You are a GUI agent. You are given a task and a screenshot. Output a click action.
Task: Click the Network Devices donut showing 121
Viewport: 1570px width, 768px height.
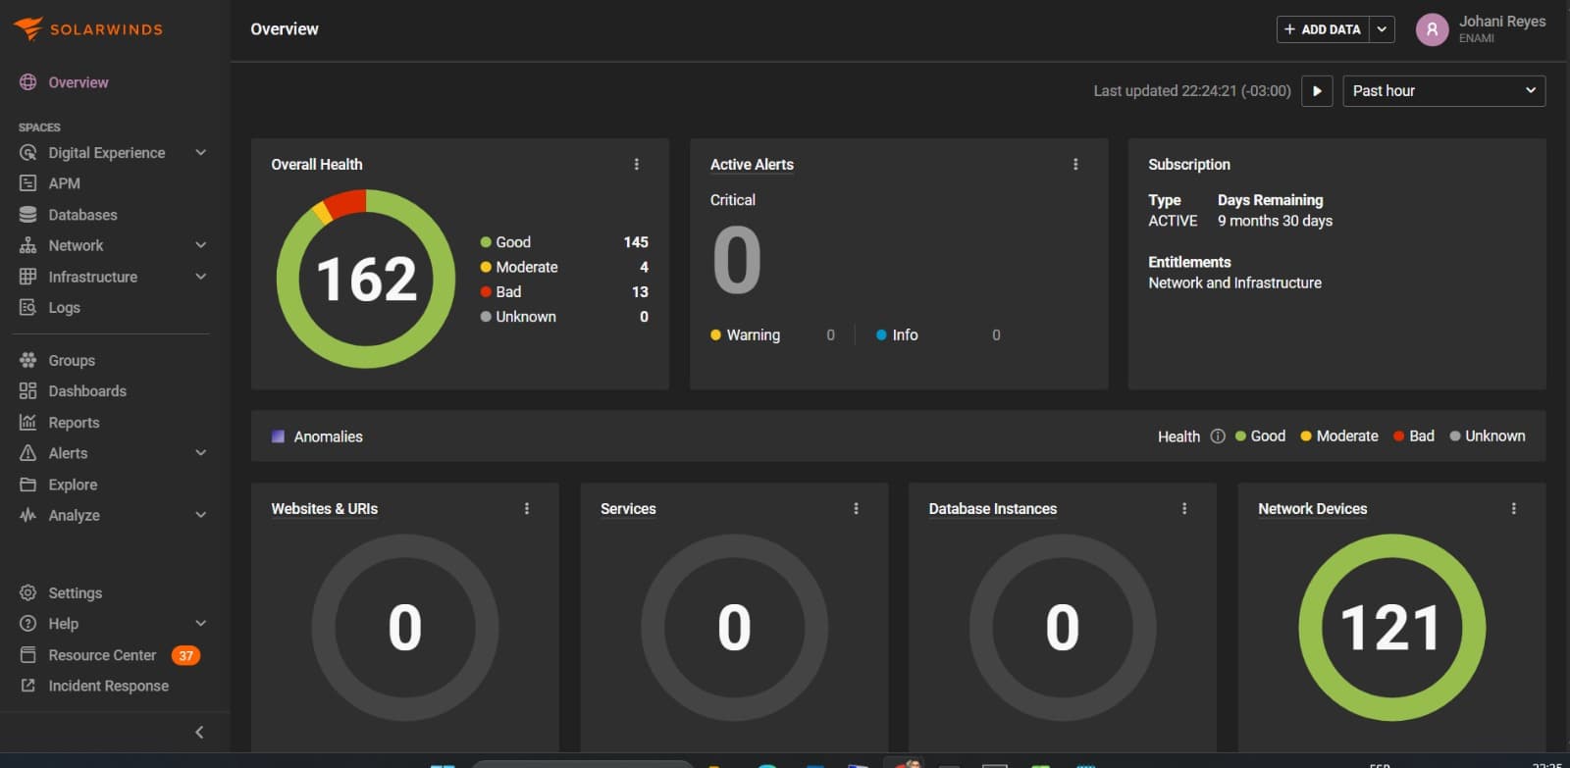pyautogui.click(x=1391, y=627)
